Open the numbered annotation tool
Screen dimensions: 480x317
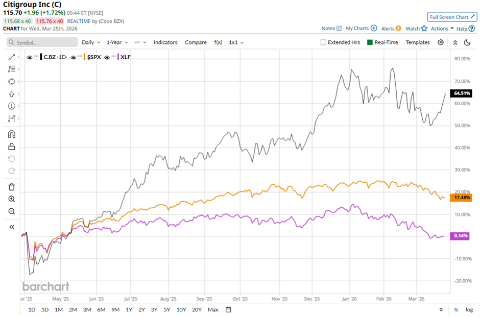pyautogui.click(x=12, y=106)
